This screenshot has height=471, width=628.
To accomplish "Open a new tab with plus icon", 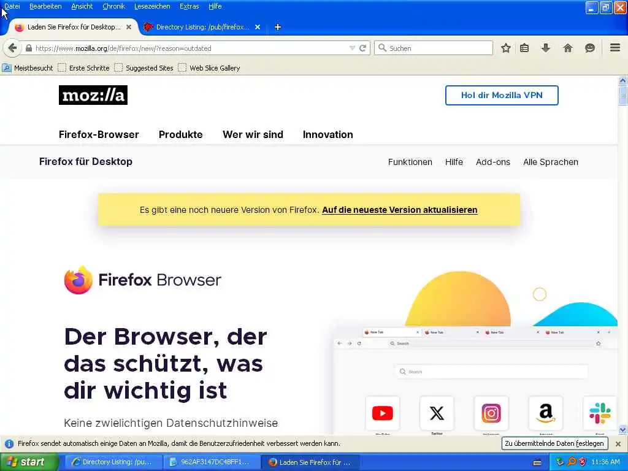I will pos(278,27).
